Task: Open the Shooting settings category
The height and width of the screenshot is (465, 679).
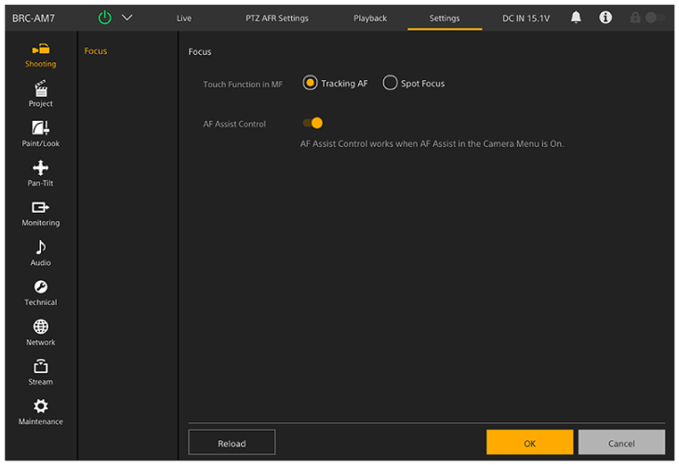Action: (40, 55)
